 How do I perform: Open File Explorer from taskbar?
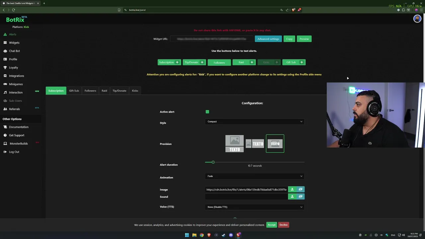[194, 235]
